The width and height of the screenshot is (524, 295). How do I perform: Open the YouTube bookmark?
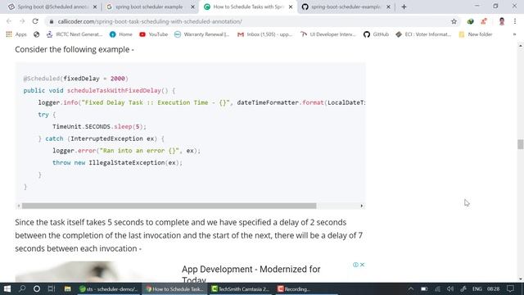tap(153, 34)
